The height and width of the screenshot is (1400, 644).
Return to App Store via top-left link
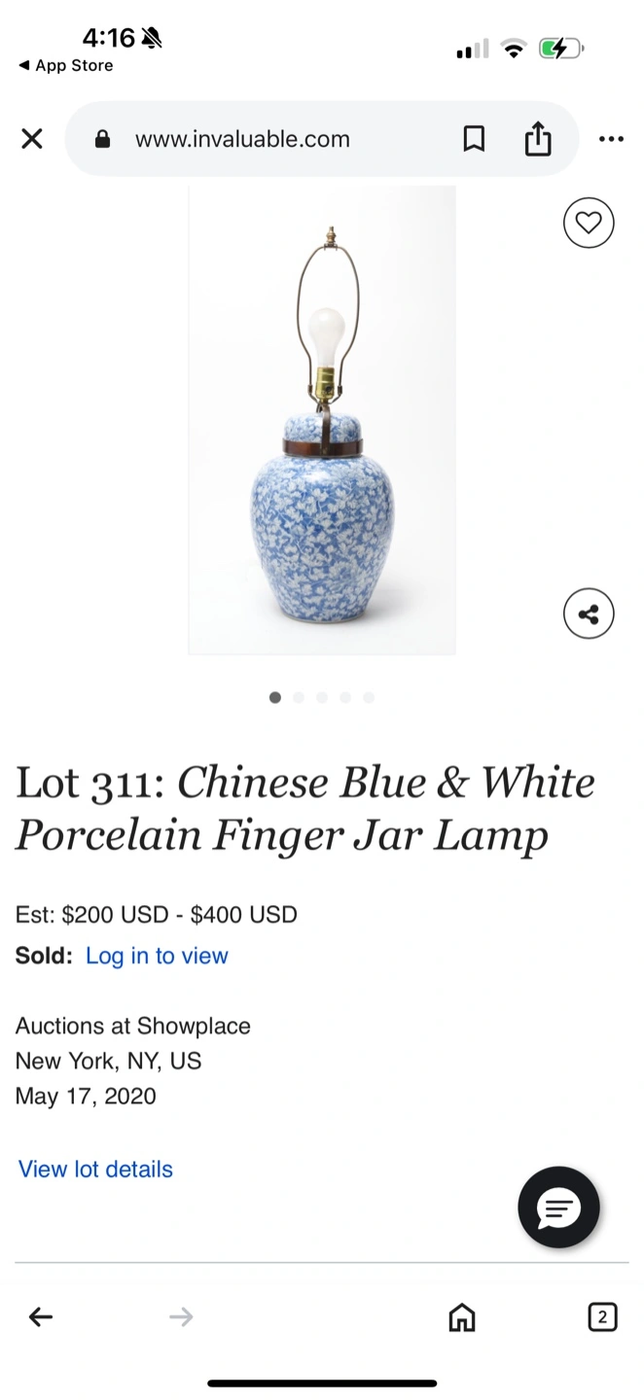[x=65, y=65]
